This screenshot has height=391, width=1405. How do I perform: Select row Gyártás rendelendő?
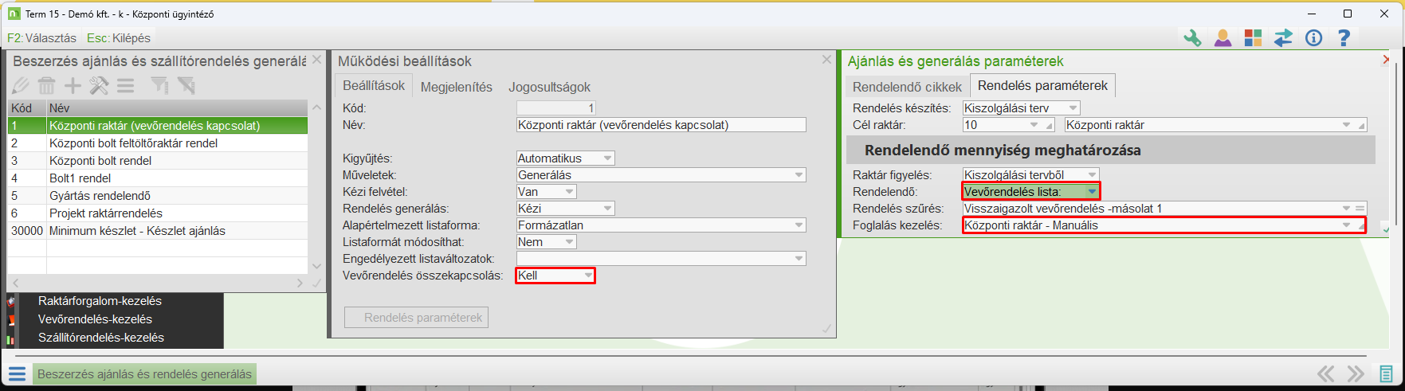158,196
